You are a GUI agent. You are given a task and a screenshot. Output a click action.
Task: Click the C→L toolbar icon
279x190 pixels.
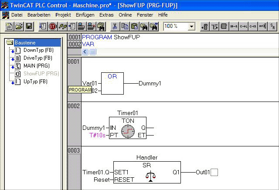pyautogui.click(x=243, y=27)
